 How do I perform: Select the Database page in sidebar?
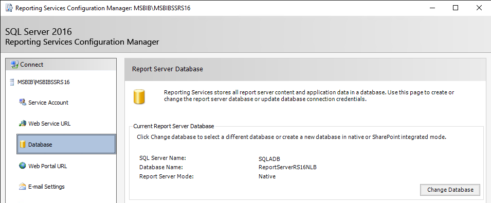tap(66, 144)
